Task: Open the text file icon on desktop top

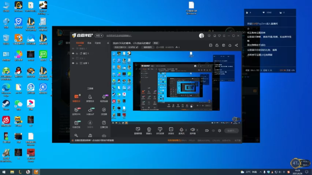Action: pos(191,8)
